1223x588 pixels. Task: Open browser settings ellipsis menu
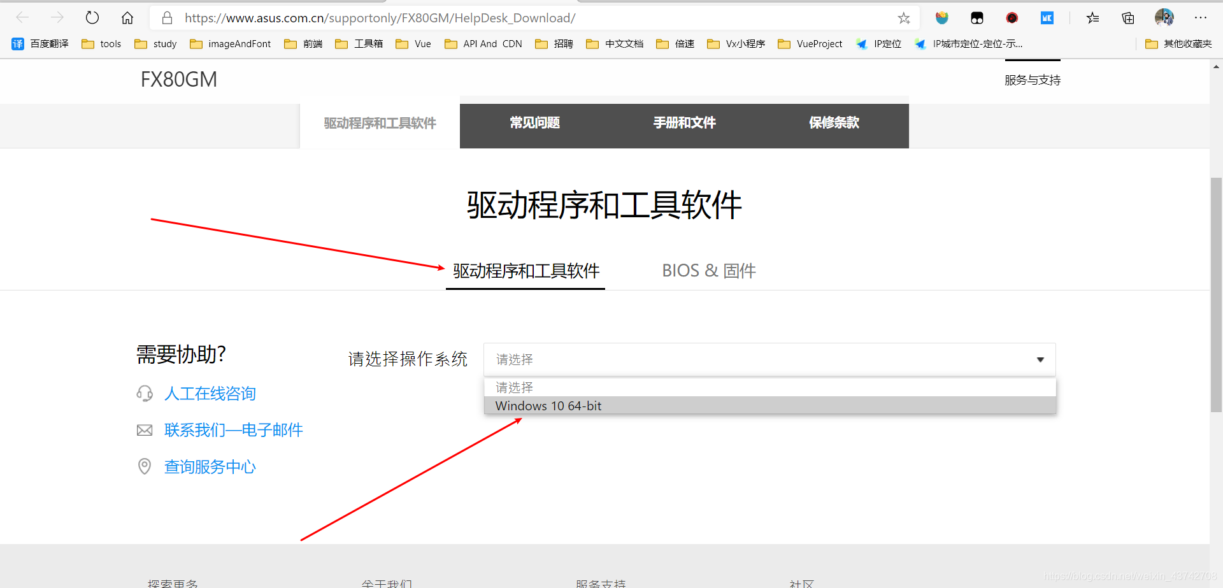click(x=1201, y=18)
